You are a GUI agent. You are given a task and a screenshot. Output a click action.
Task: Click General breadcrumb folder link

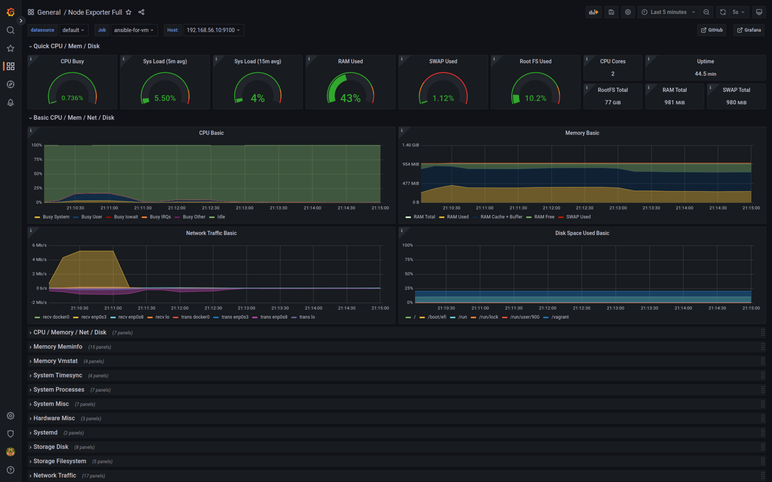coord(49,12)
